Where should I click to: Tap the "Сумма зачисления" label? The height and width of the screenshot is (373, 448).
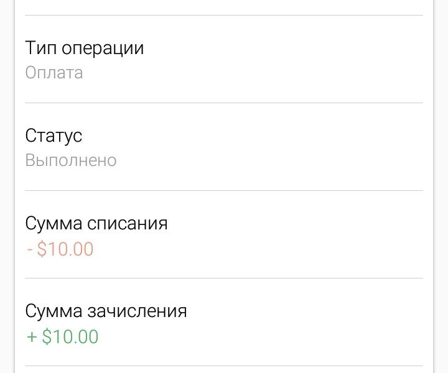106,310
